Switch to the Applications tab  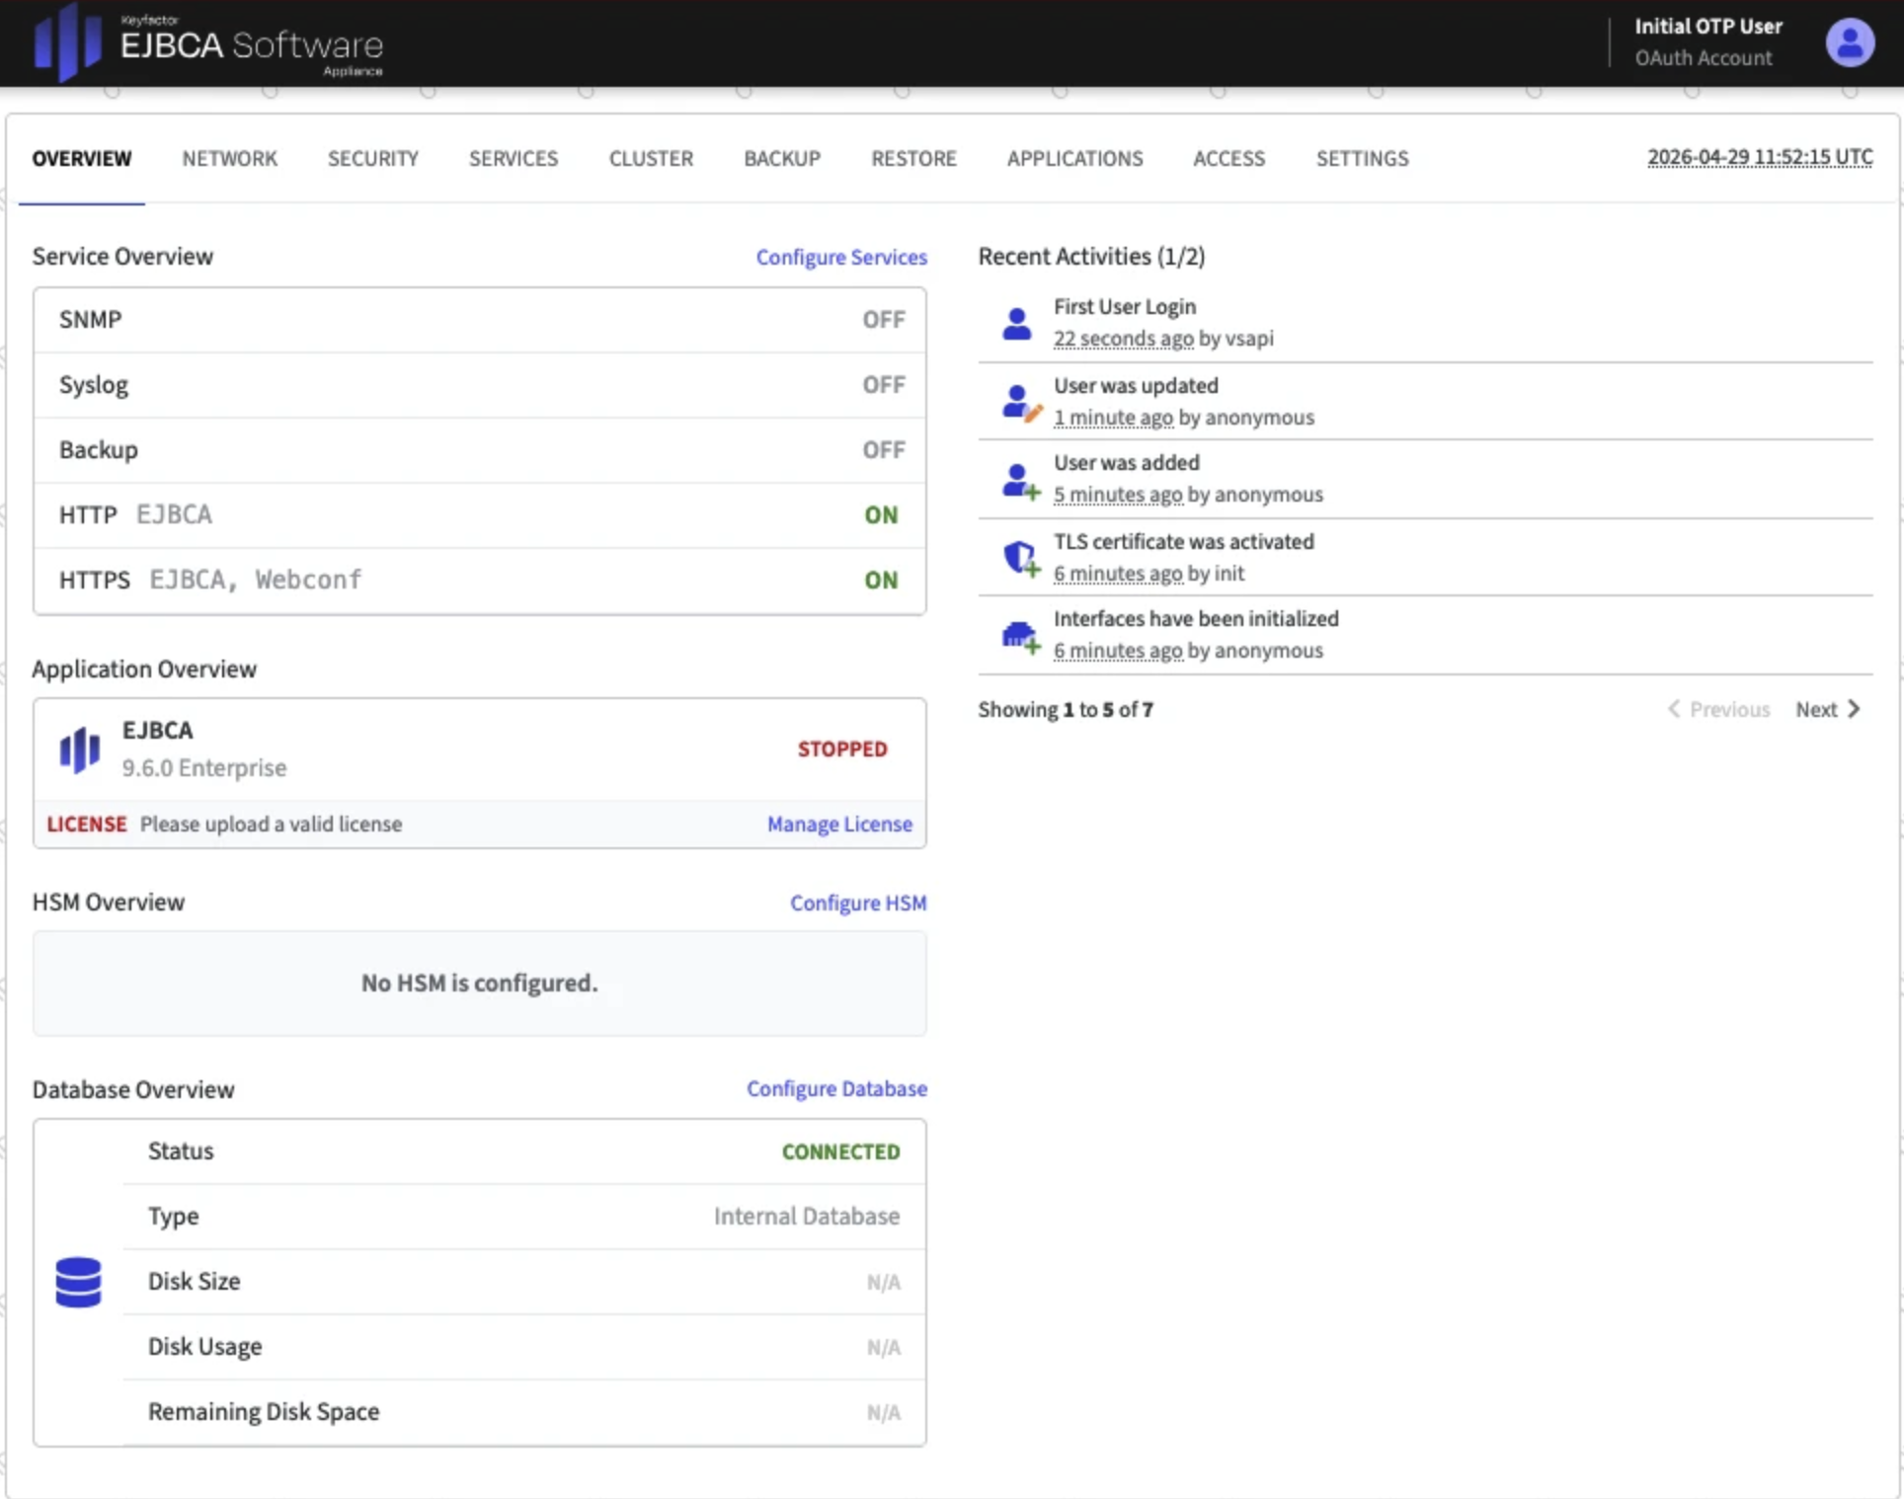pyautogui.click(x=1074, y=158)
